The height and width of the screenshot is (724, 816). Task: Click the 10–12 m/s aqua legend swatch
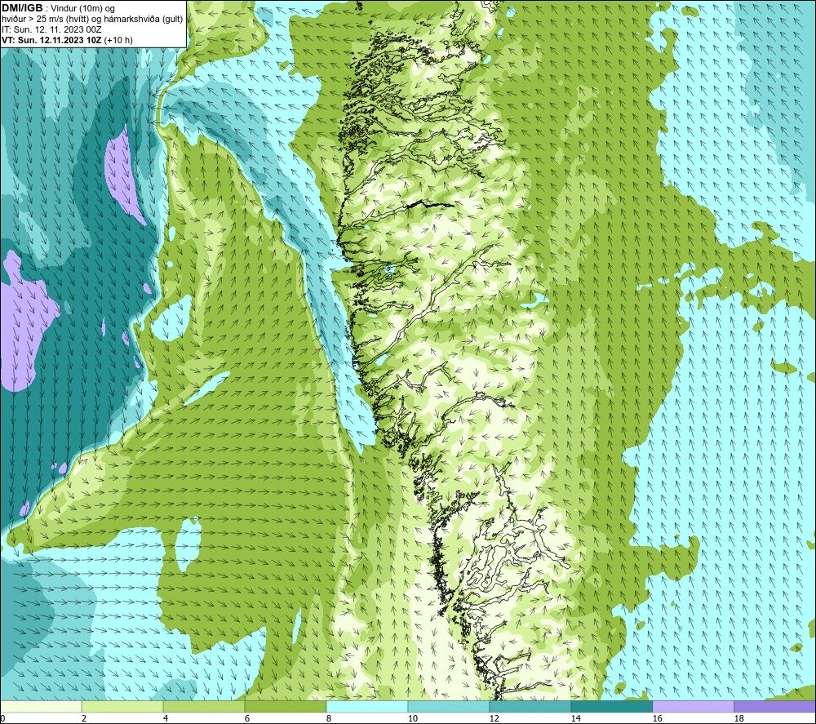click(448, 707)
